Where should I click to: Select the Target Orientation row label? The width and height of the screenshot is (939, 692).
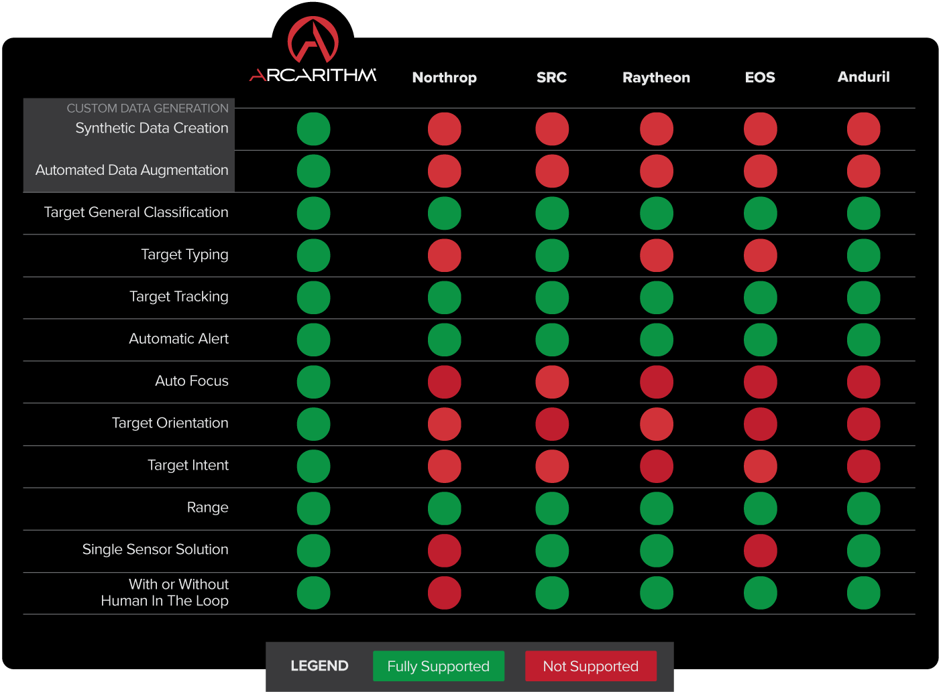pyautogui.click(x=170, y=423)
